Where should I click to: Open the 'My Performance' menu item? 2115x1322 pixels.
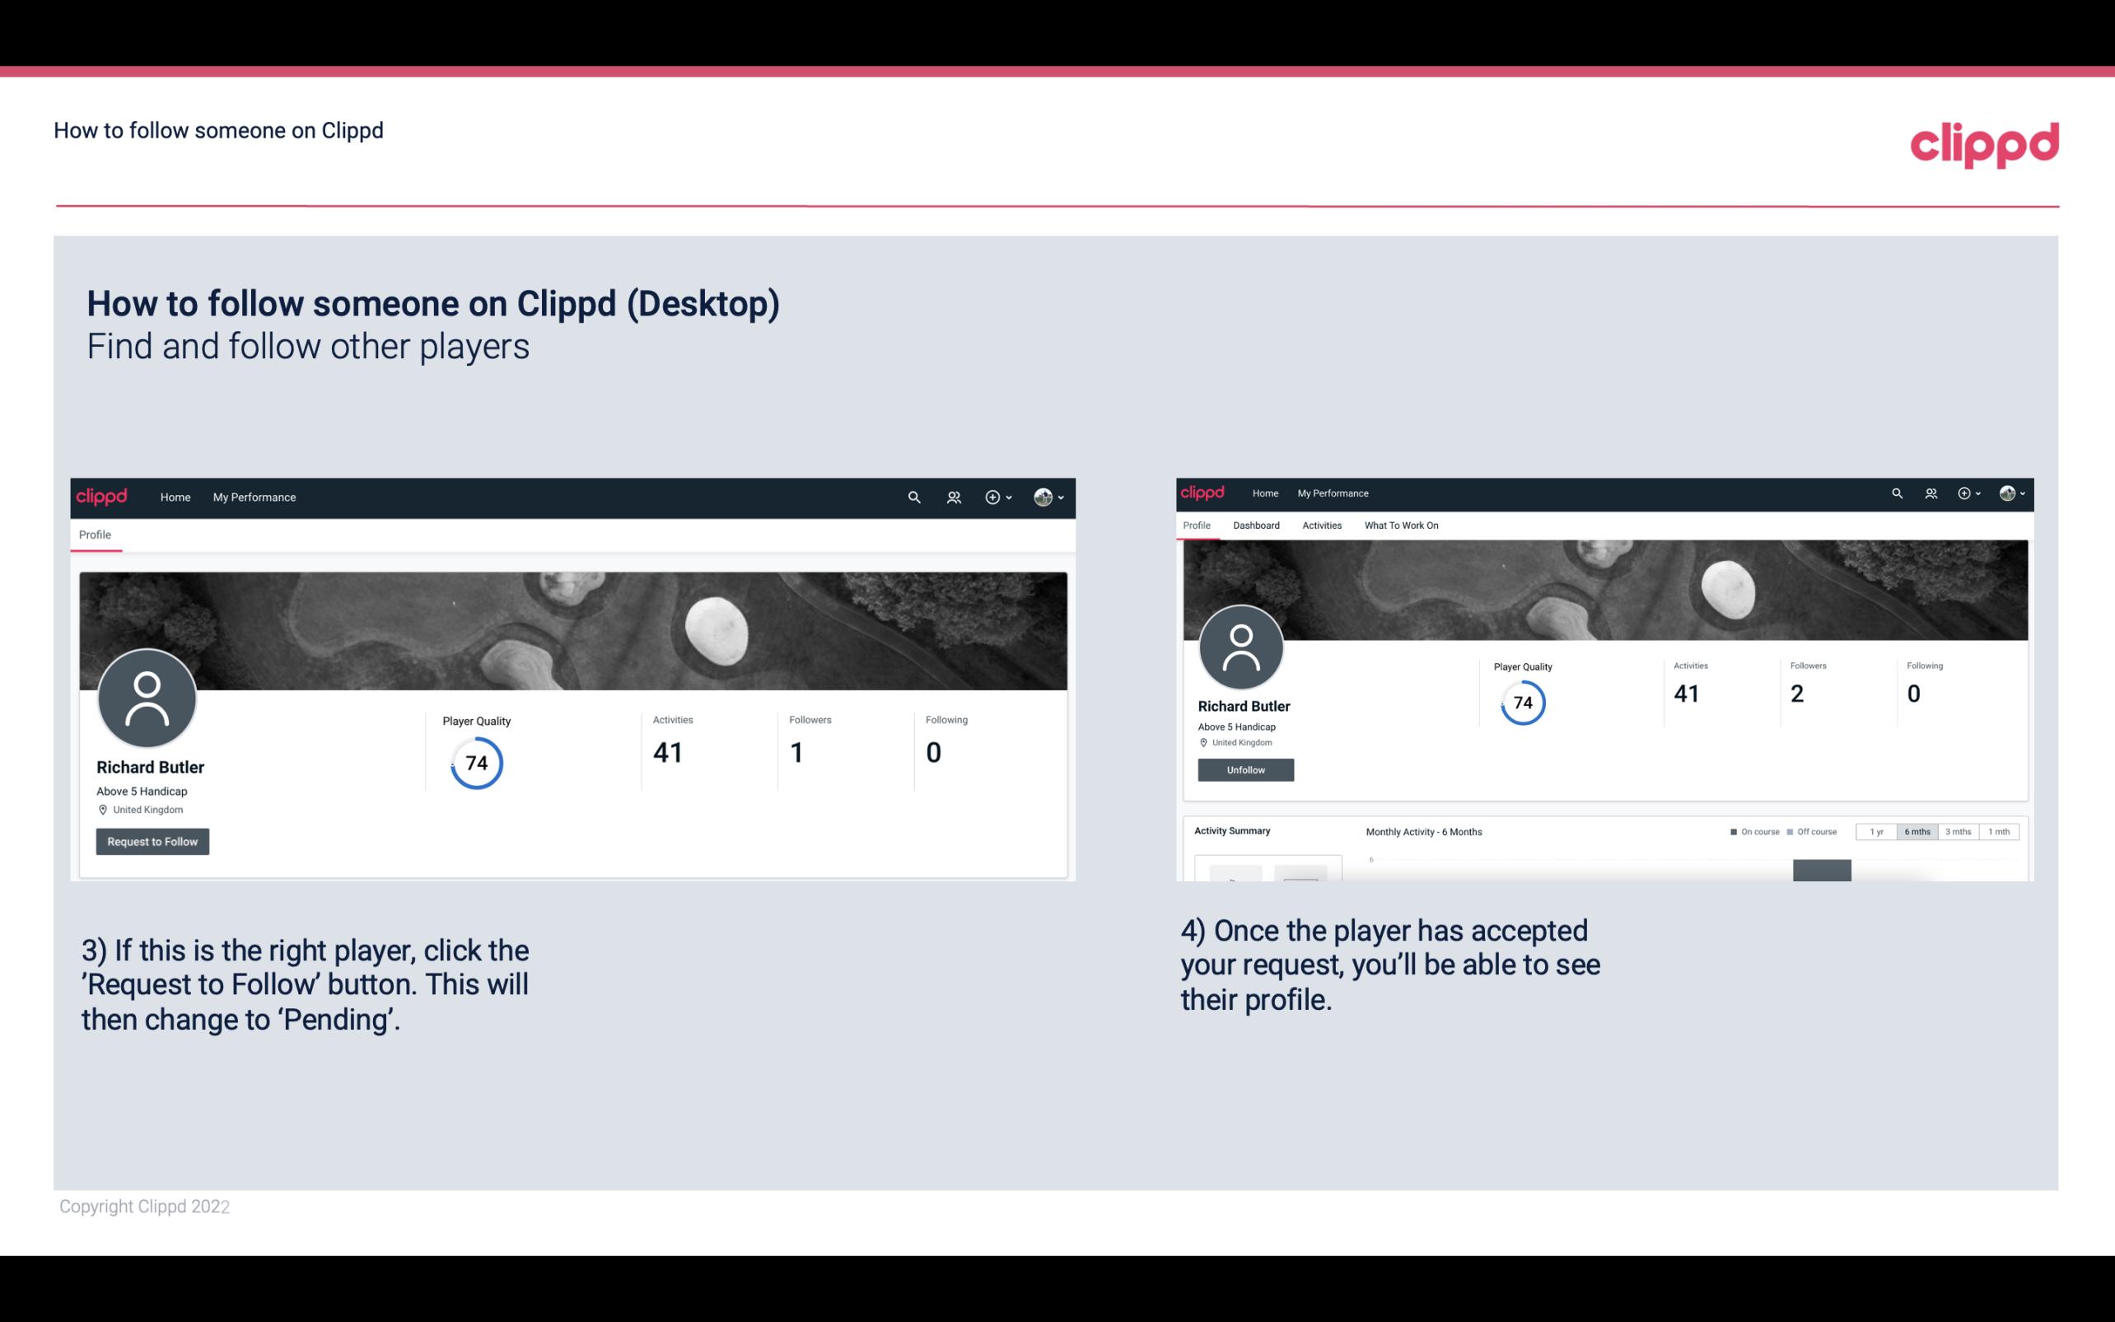(254, 497)
